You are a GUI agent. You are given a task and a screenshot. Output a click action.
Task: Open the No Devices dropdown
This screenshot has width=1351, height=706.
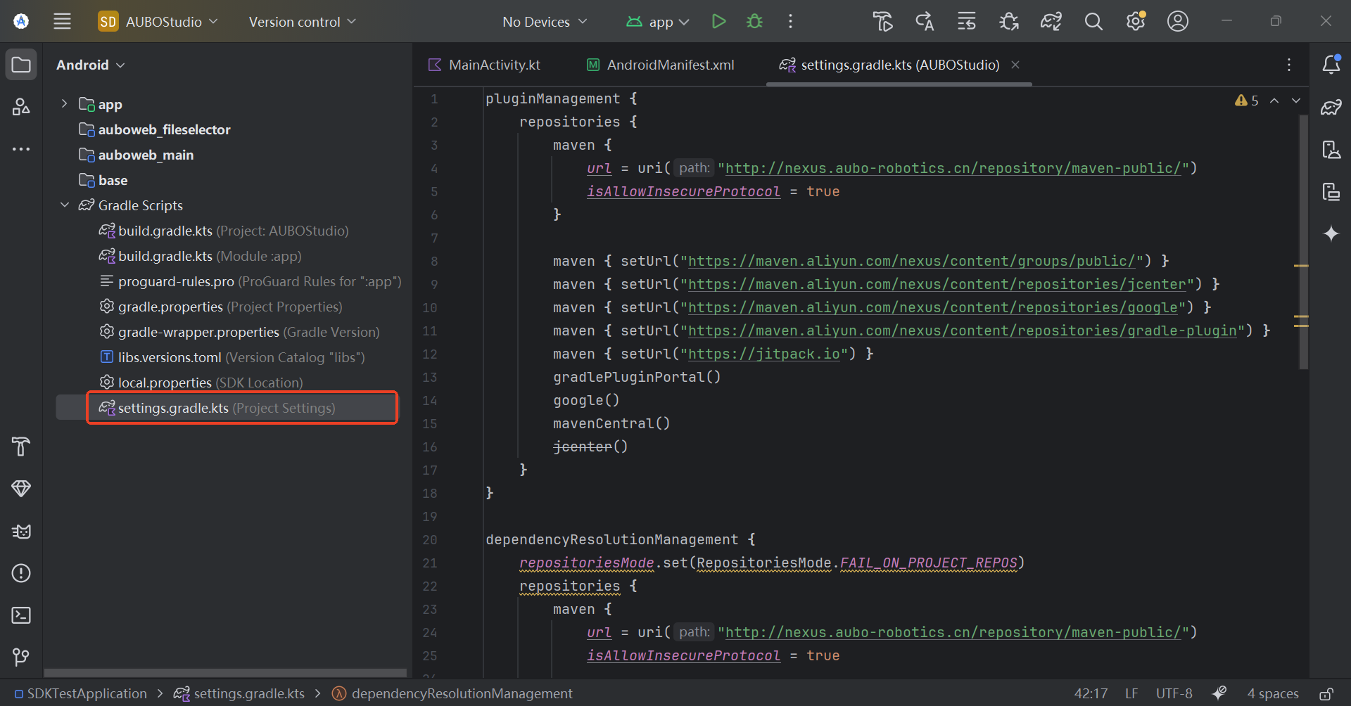(545, 21)
